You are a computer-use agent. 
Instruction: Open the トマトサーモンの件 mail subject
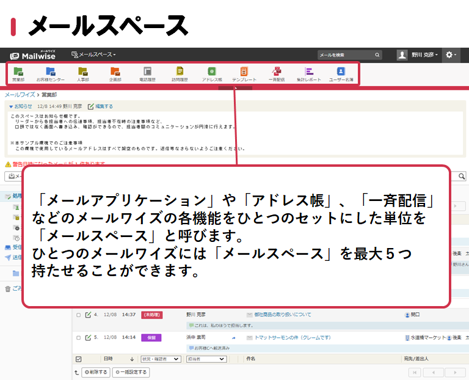(292, 337)
